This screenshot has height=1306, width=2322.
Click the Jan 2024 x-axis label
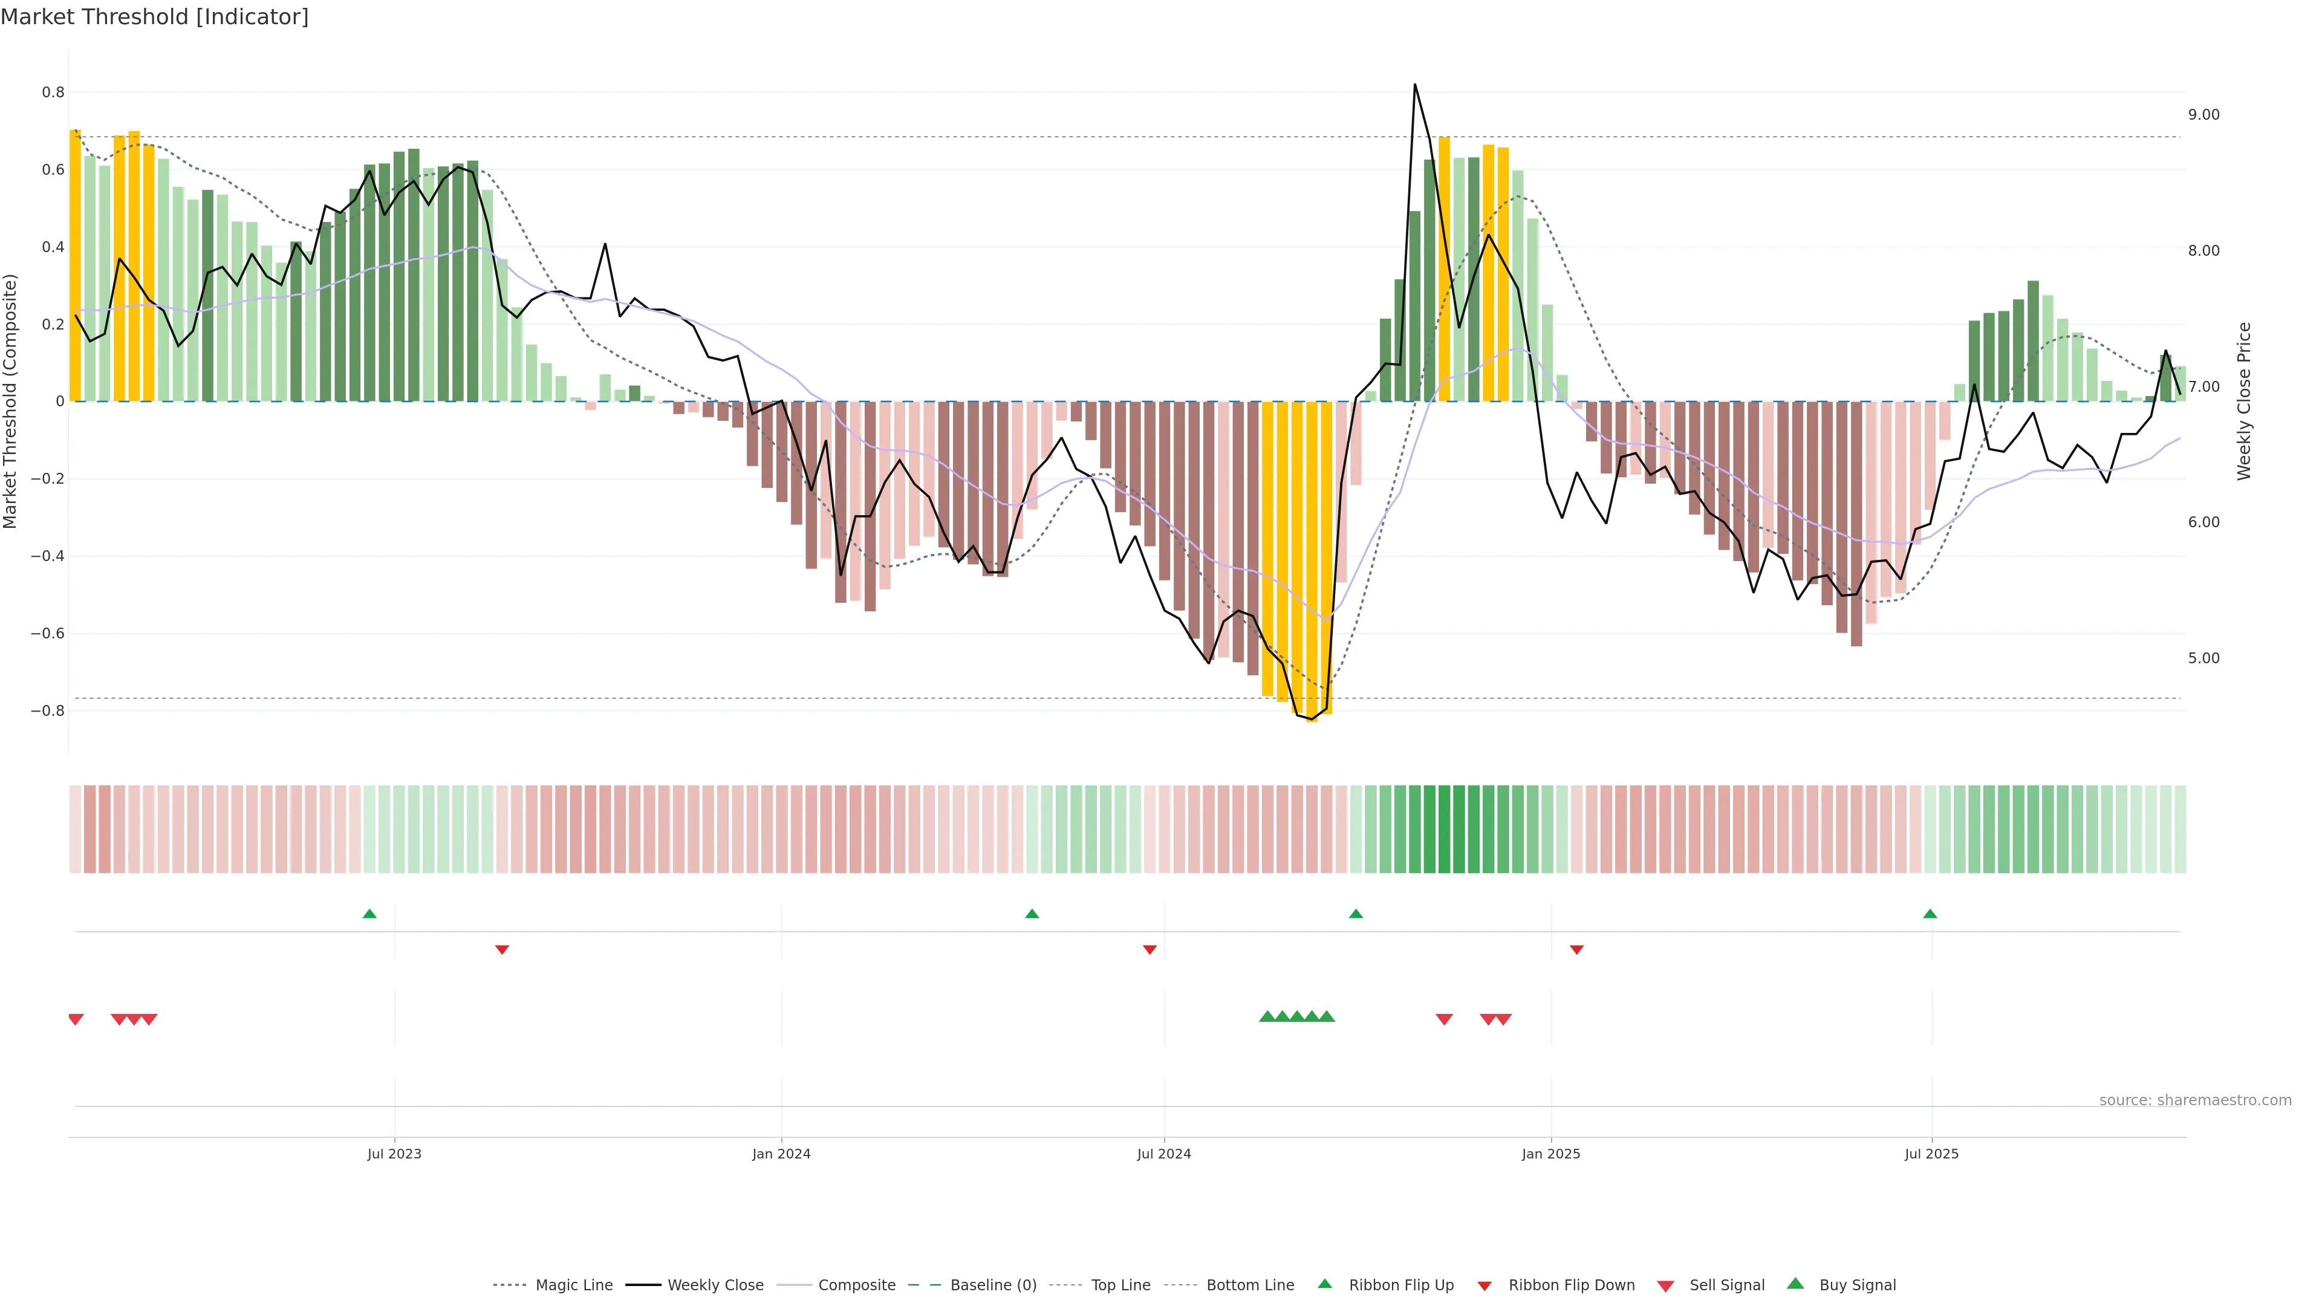point(781,1154)
